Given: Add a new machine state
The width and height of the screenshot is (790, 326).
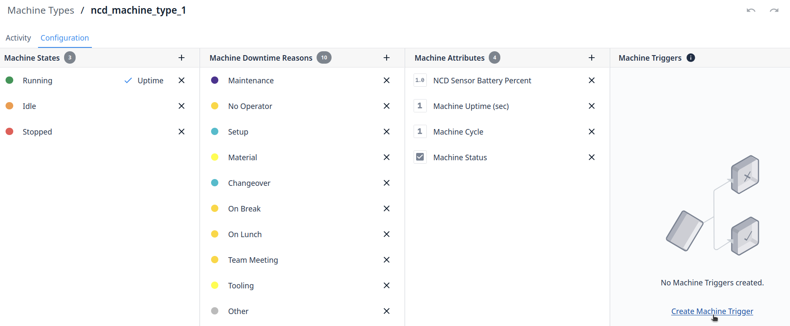Looking at the screenshot, I should tap(182, 58).
